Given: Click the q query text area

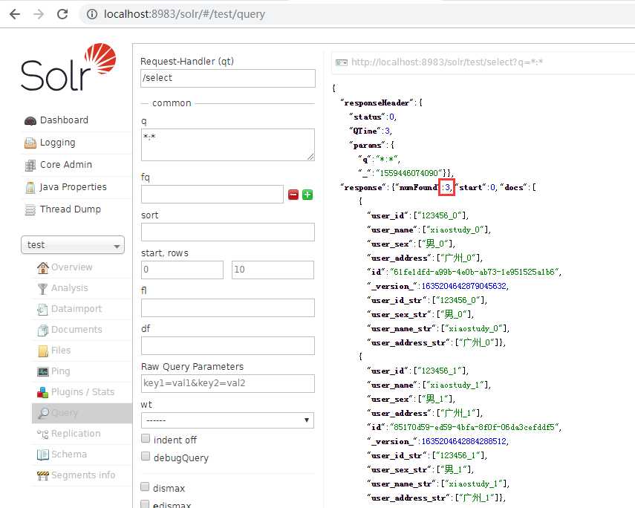Looking at the screenshot, I should coord(227,145).
